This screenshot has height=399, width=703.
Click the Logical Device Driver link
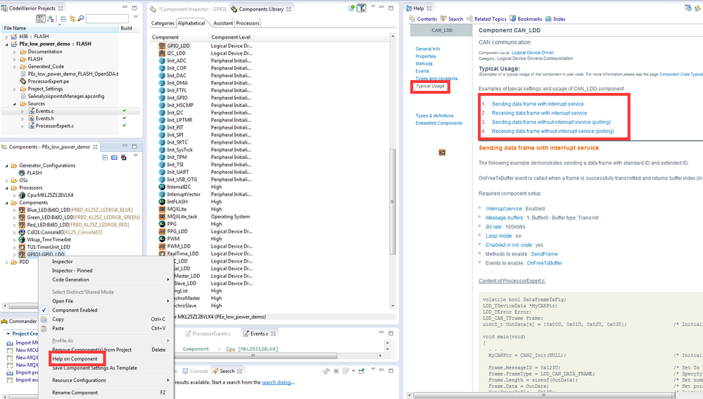533,53
